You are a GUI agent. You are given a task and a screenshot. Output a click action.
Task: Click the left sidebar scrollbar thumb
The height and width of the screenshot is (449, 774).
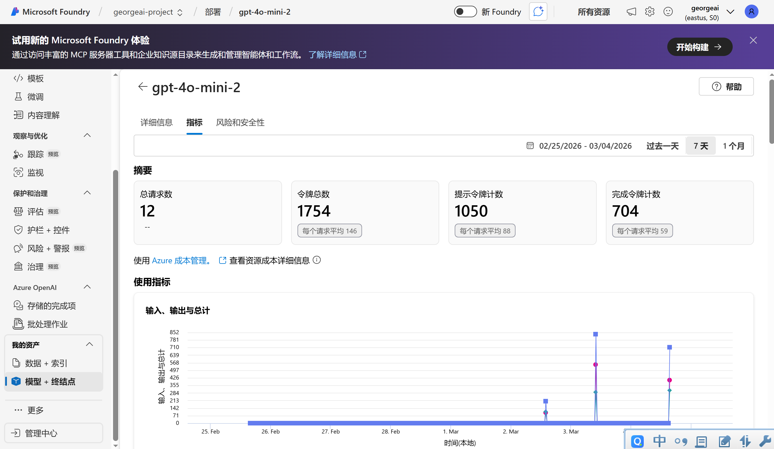[x=116, y=304]
